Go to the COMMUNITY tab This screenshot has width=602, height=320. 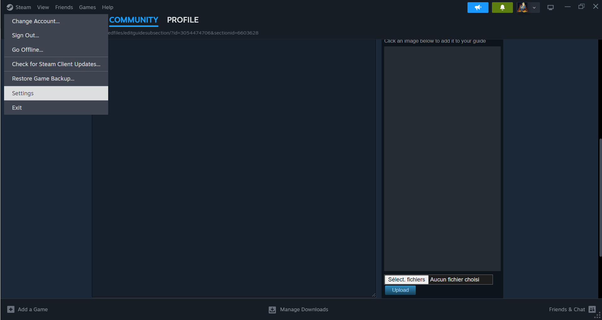pyautogui.click(x=134, y=20)
